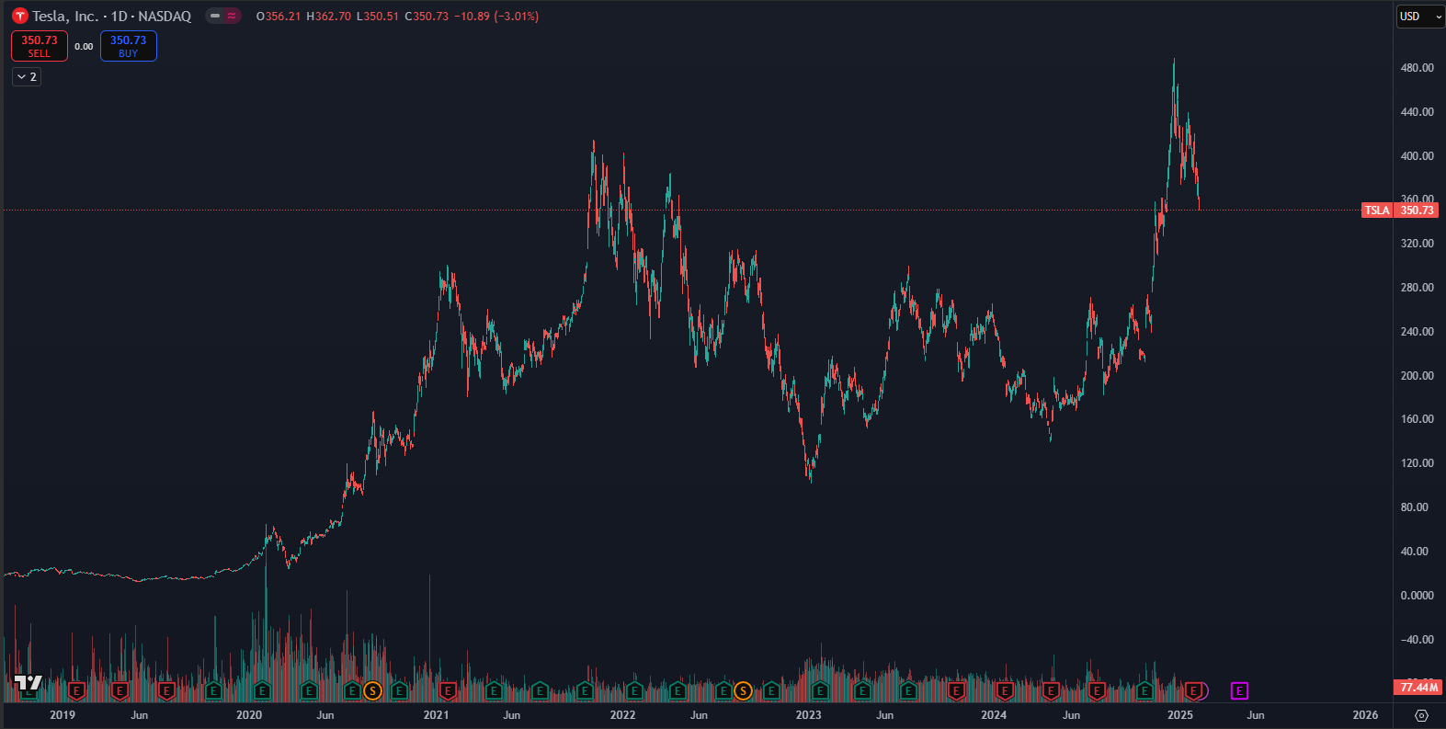Image resolution: width=1446 pixels, height=729 pixels.
Task: Click the 320.00 price scale label
Action: (x=1417, y=244)
